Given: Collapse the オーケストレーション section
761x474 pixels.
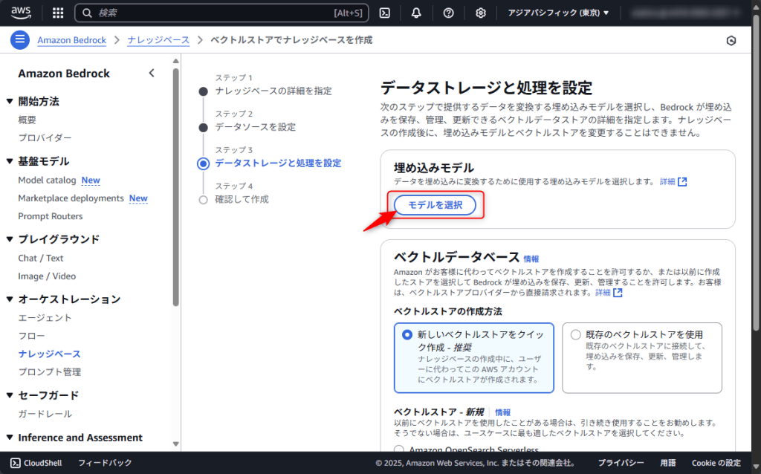Looking at the screenshot, I should coord(9,299).
